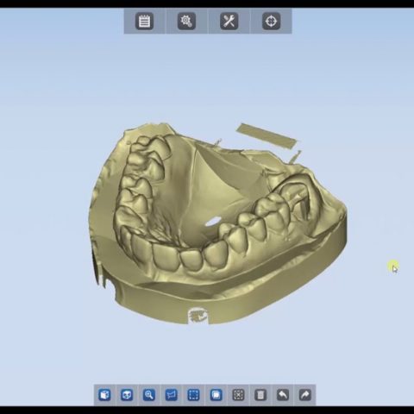Select the 3D cube view icon

(104, 395)
